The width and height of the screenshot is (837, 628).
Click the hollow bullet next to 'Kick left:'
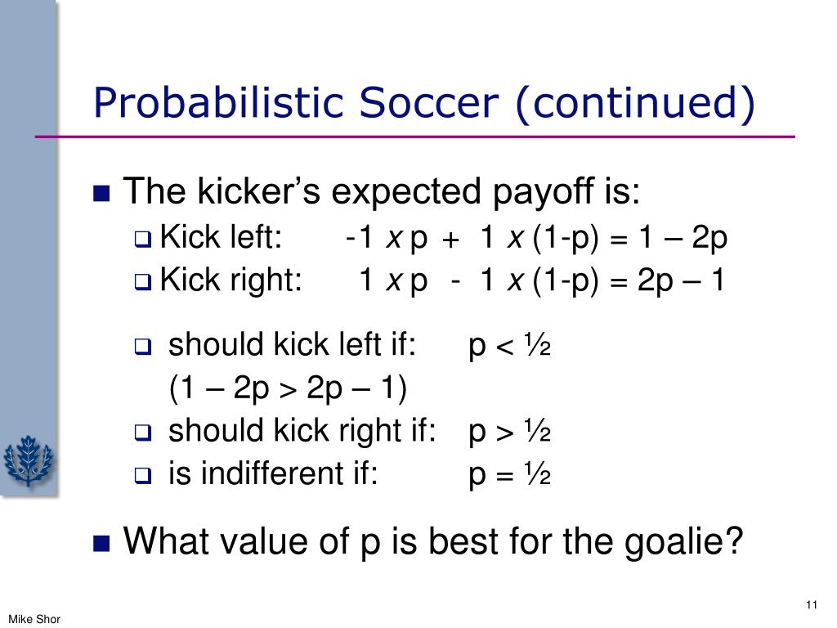click(143, 239)
